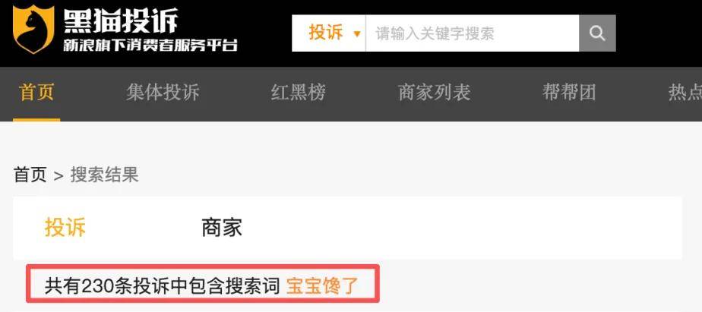The width and height of the screenshot is (702, 312).
Task: Click the magnifier search button
Action: (597, 33)
